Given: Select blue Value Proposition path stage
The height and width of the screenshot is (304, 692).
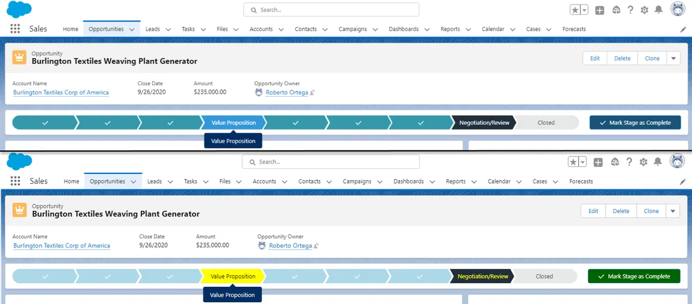Looking at the screenshot, I should tap(234, 123).
